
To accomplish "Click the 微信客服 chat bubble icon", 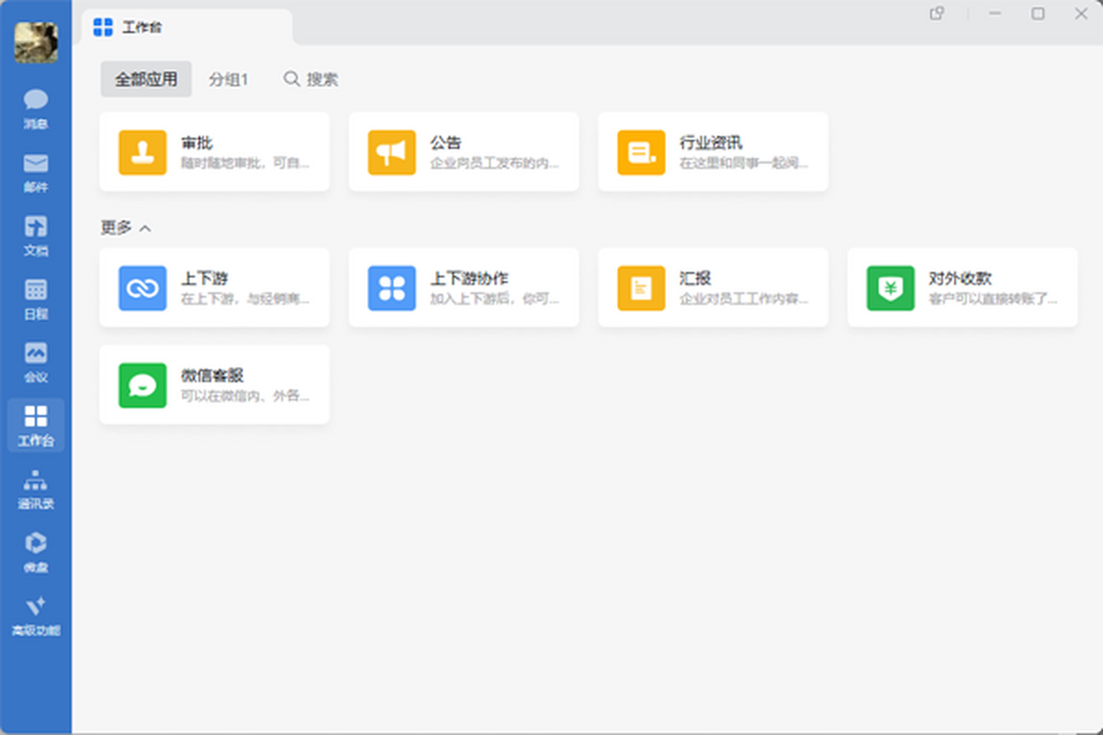I will [x=142, y=385].
